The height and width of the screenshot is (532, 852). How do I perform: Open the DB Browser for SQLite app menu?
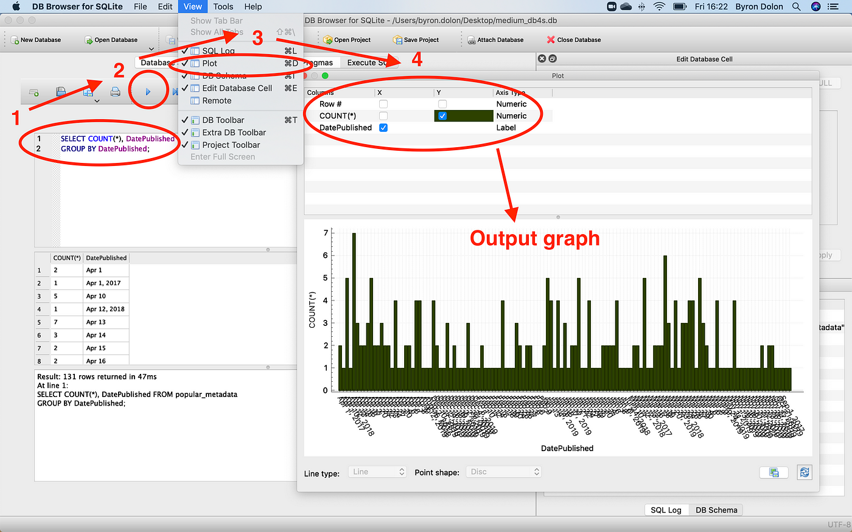click(x=77, y=7)
